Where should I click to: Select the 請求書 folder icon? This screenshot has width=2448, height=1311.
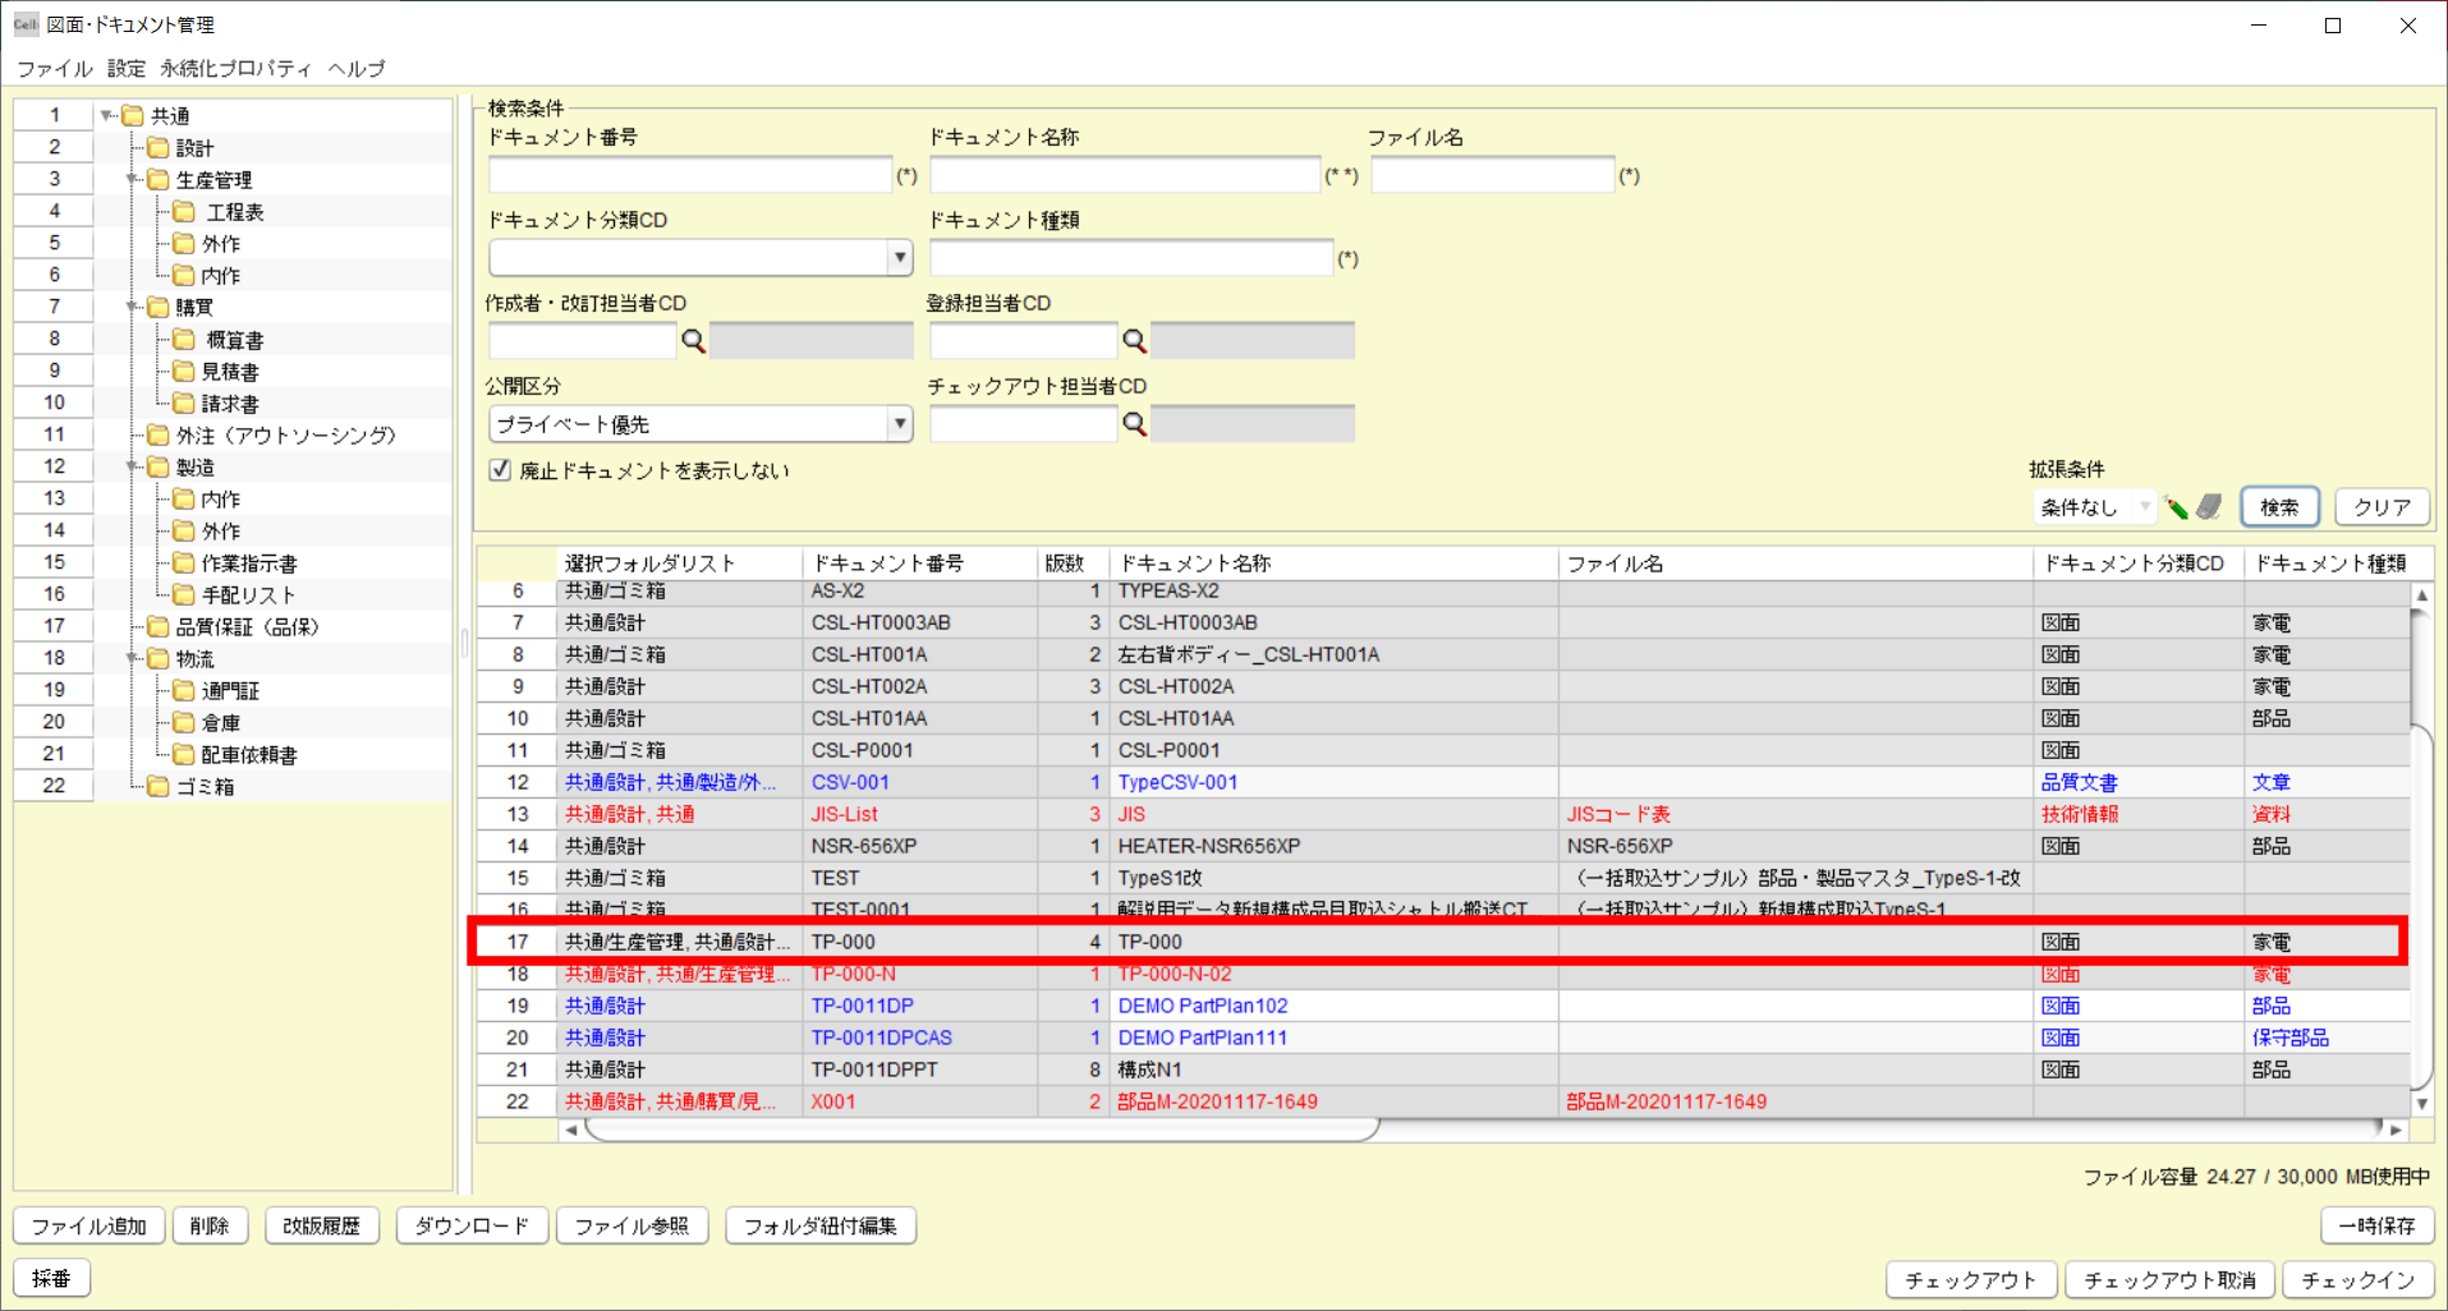(184, 404)
